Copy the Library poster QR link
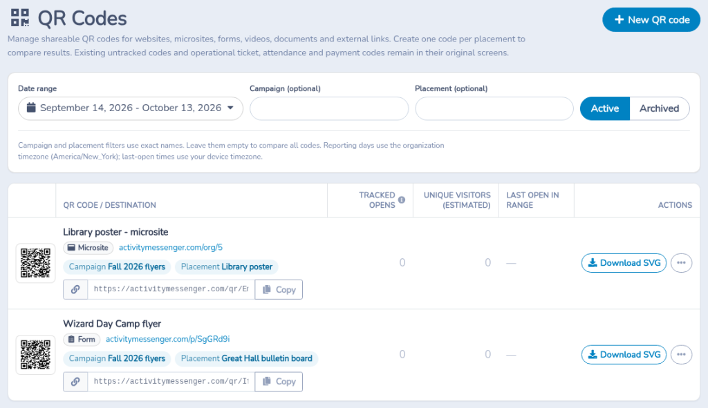This screenshot has height=408, width=708. [279, 289]
